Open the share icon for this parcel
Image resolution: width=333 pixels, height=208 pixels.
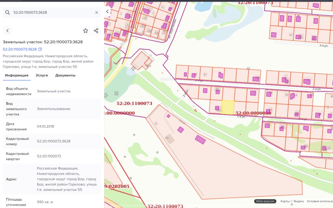coord(96,31)
